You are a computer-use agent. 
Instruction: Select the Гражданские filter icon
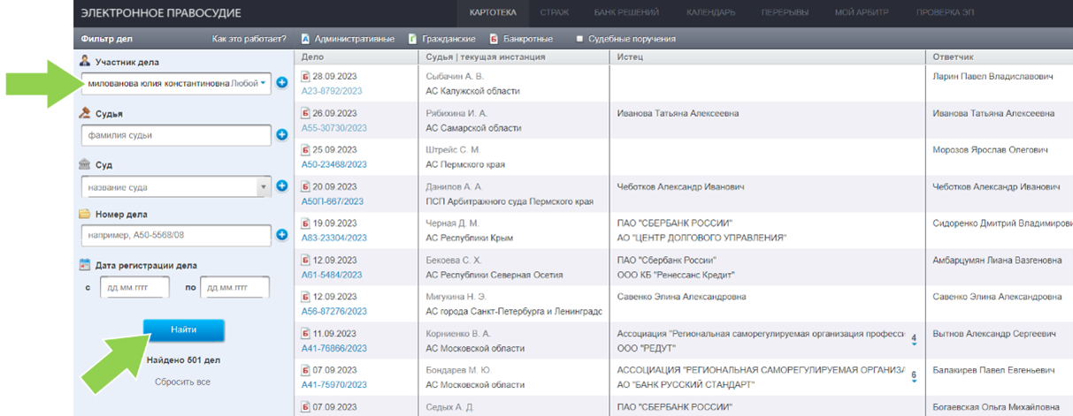coord(412,39)
